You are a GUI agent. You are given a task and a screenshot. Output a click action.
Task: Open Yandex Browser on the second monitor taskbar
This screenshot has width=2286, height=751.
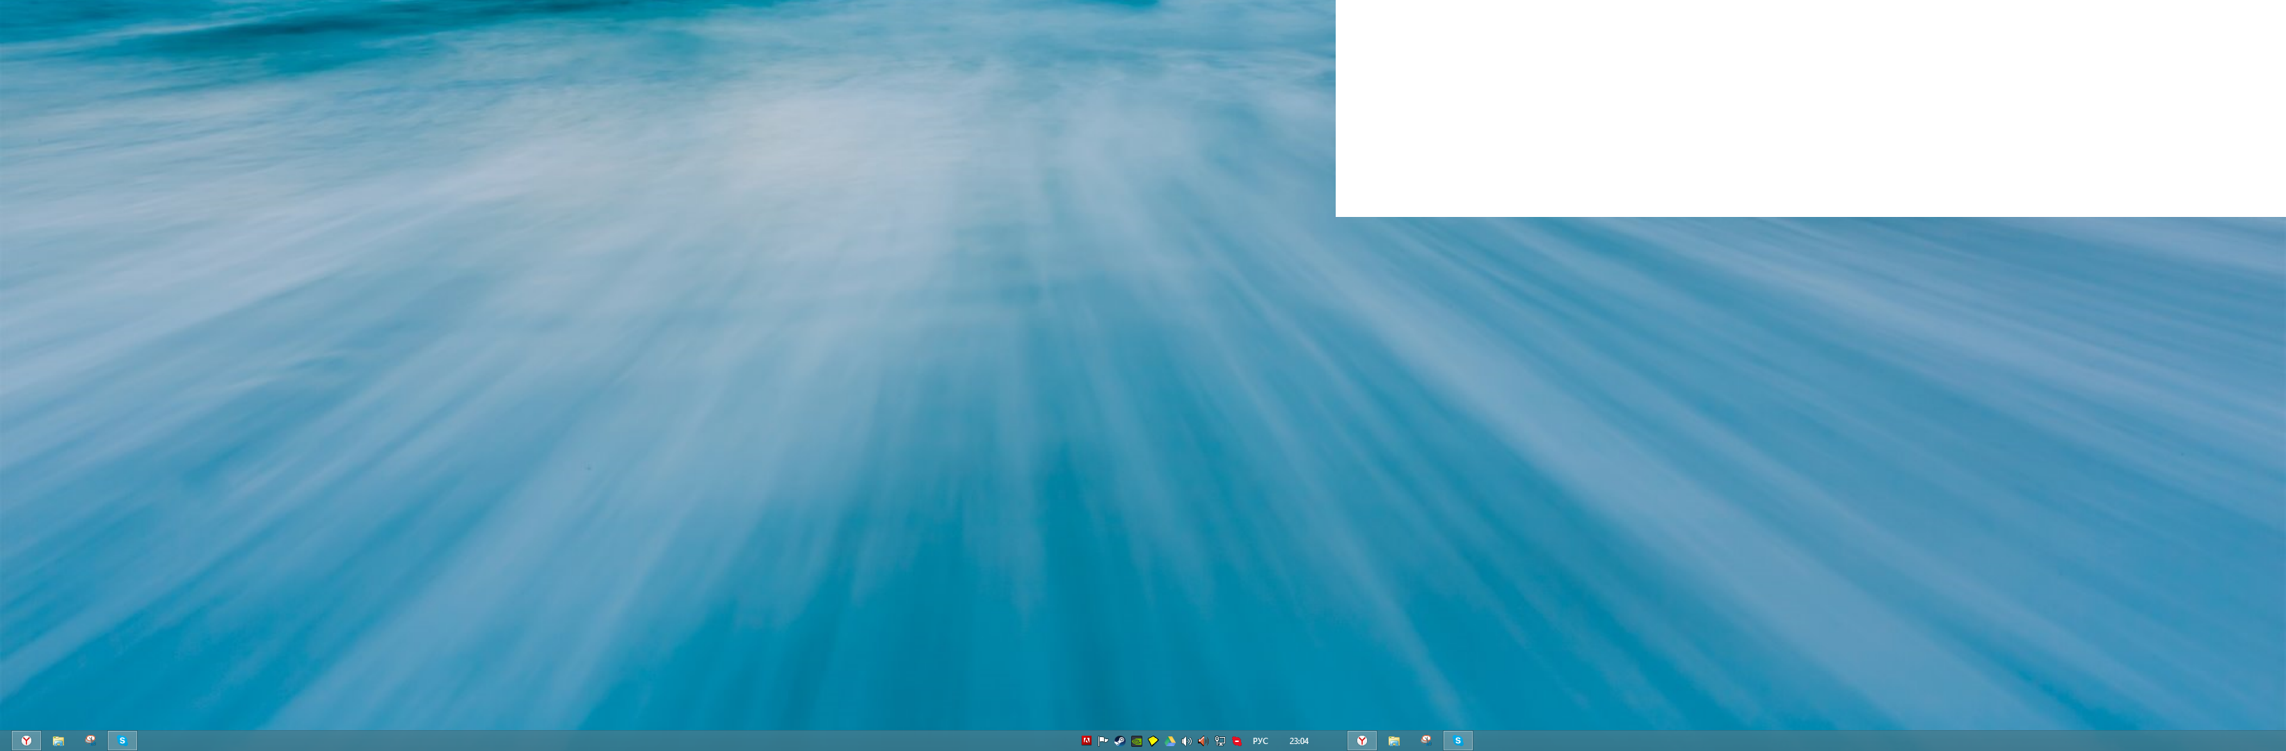[1362, 741]
